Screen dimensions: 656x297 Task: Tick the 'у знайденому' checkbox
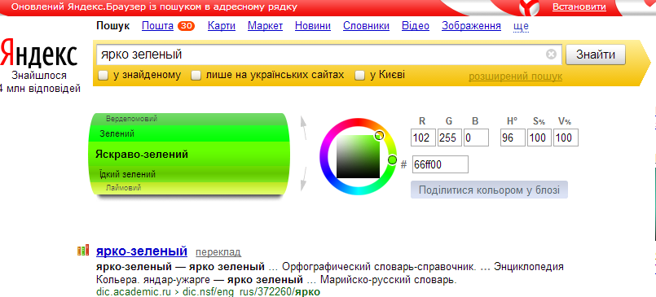[103, 76]
